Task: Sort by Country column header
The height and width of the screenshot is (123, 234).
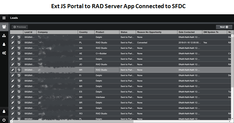Action: pyautogui.click(x=86, y=32)
